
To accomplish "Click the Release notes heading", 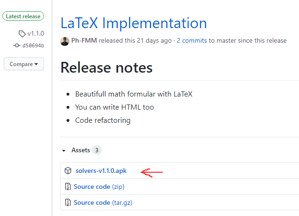I will pos(106,67).
